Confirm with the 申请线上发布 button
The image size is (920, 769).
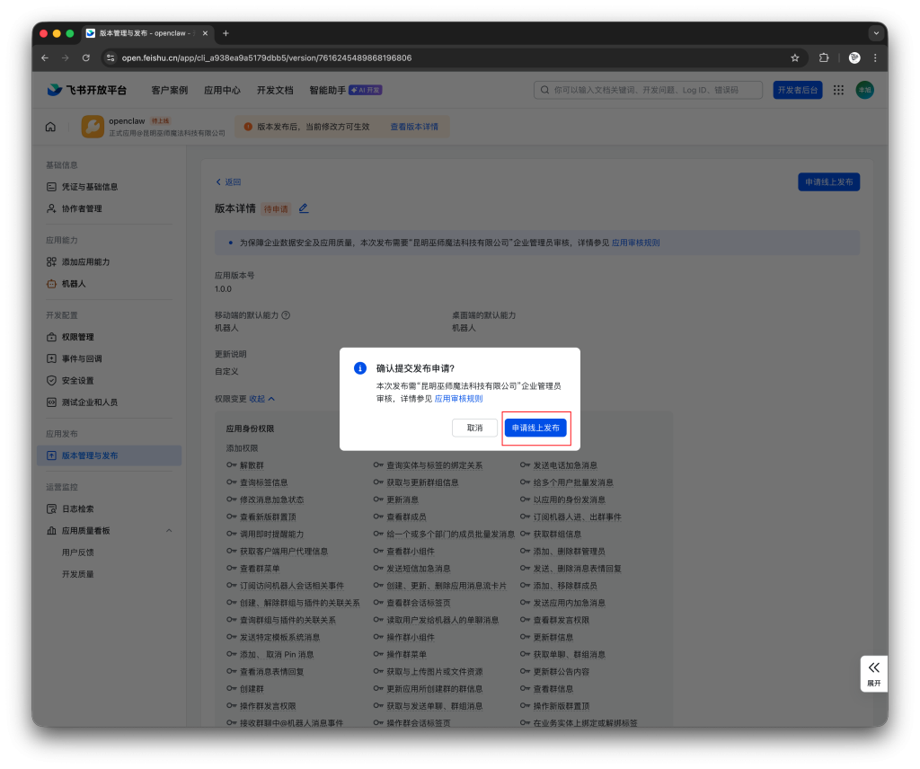pyautogui.click(x=535, y=429)
